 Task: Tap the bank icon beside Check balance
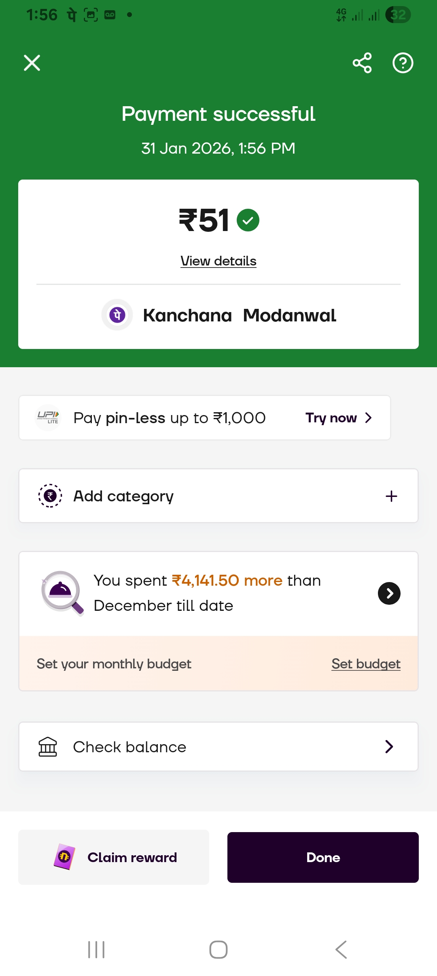[x=48, y=747]
